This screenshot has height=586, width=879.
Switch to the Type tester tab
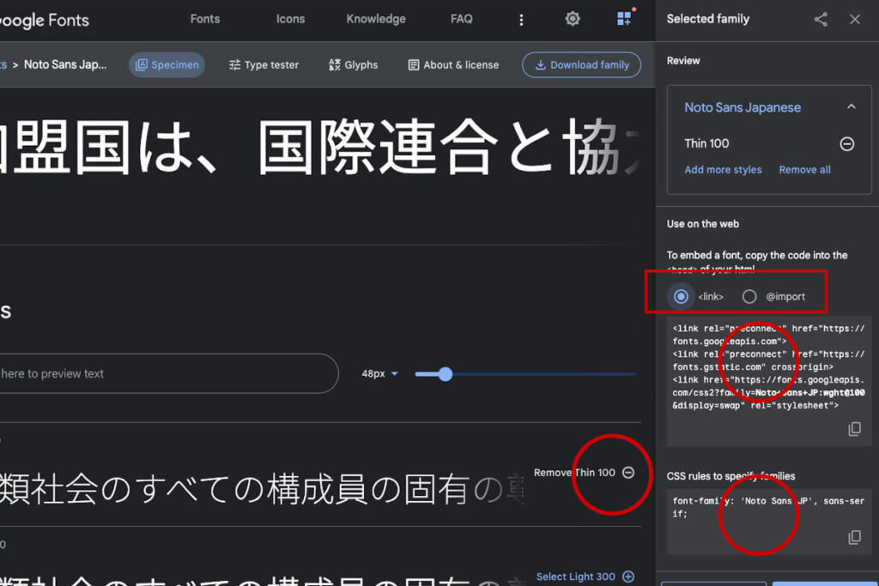(x=264, y=65)
